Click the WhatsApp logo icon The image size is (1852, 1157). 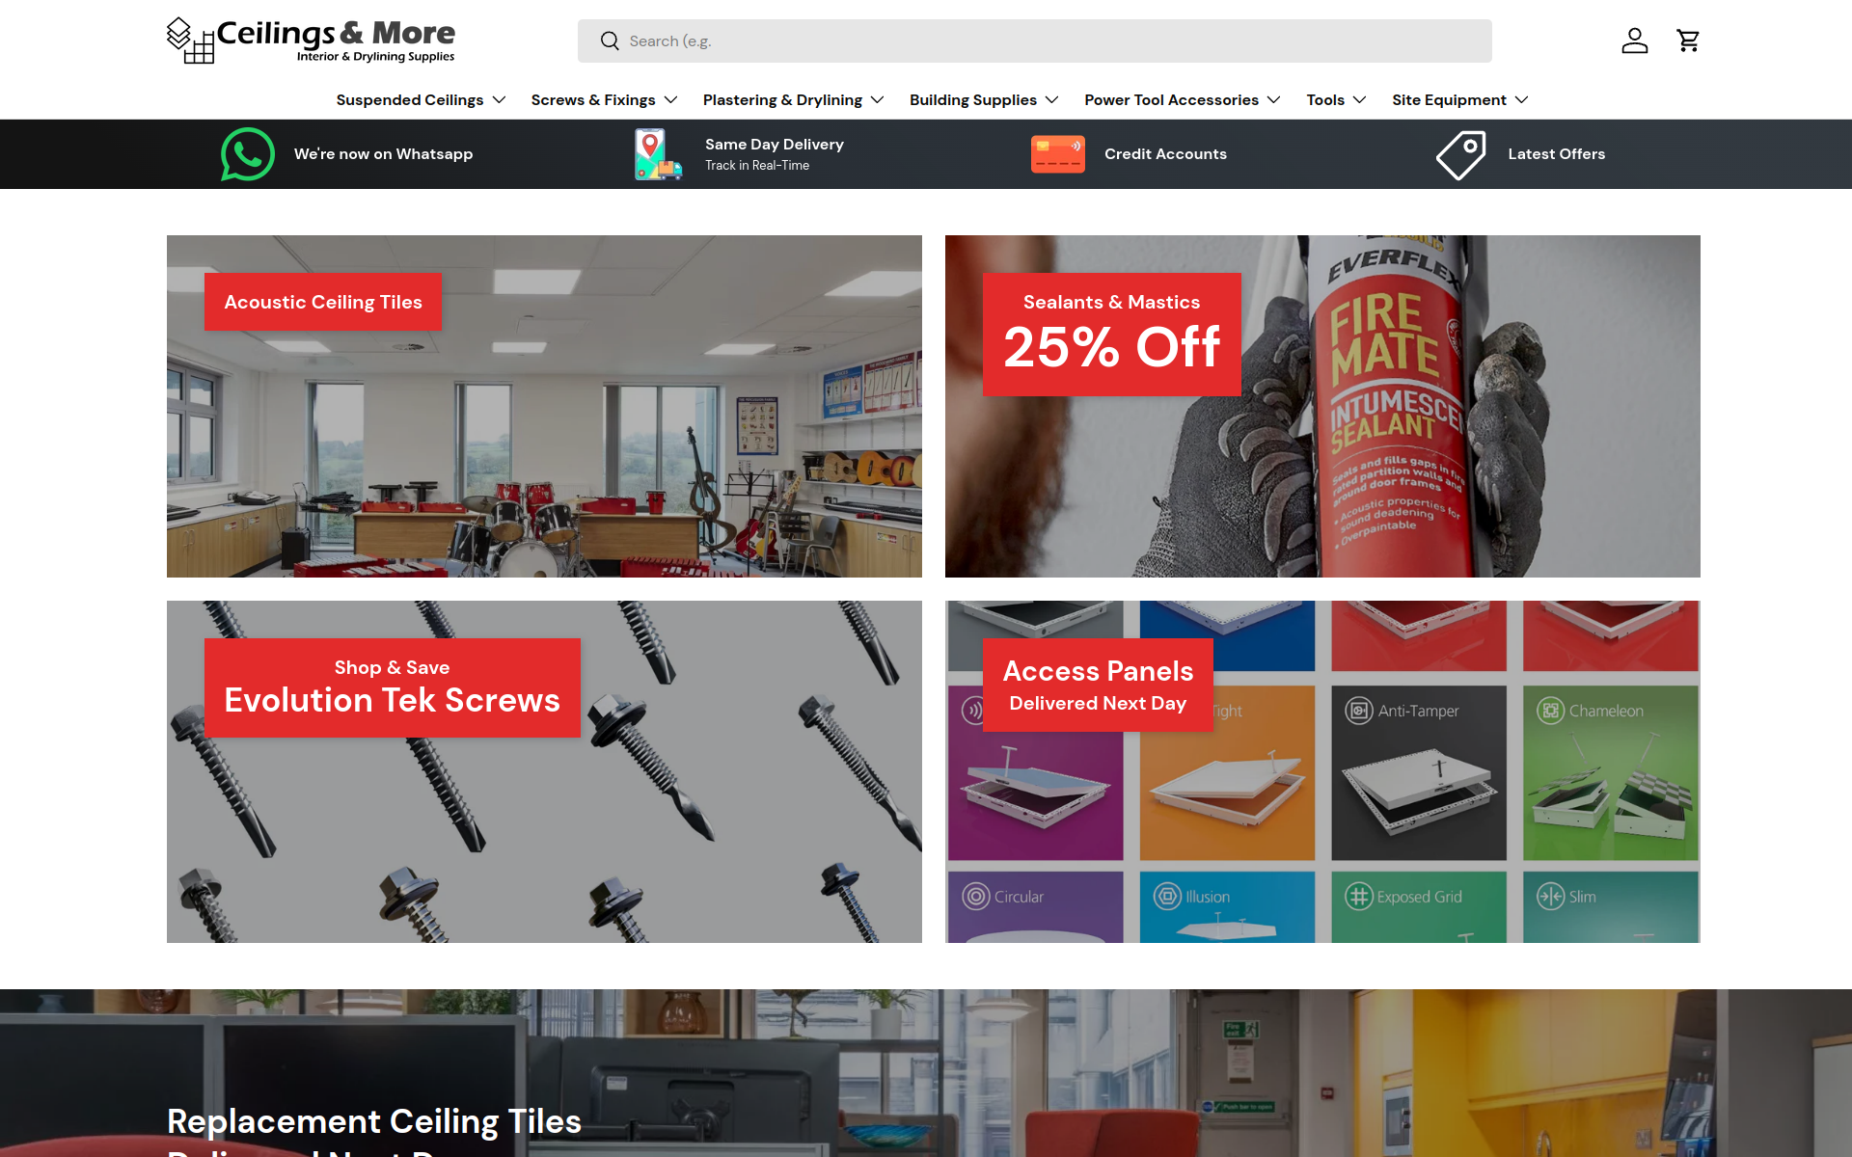click(248, 154)
